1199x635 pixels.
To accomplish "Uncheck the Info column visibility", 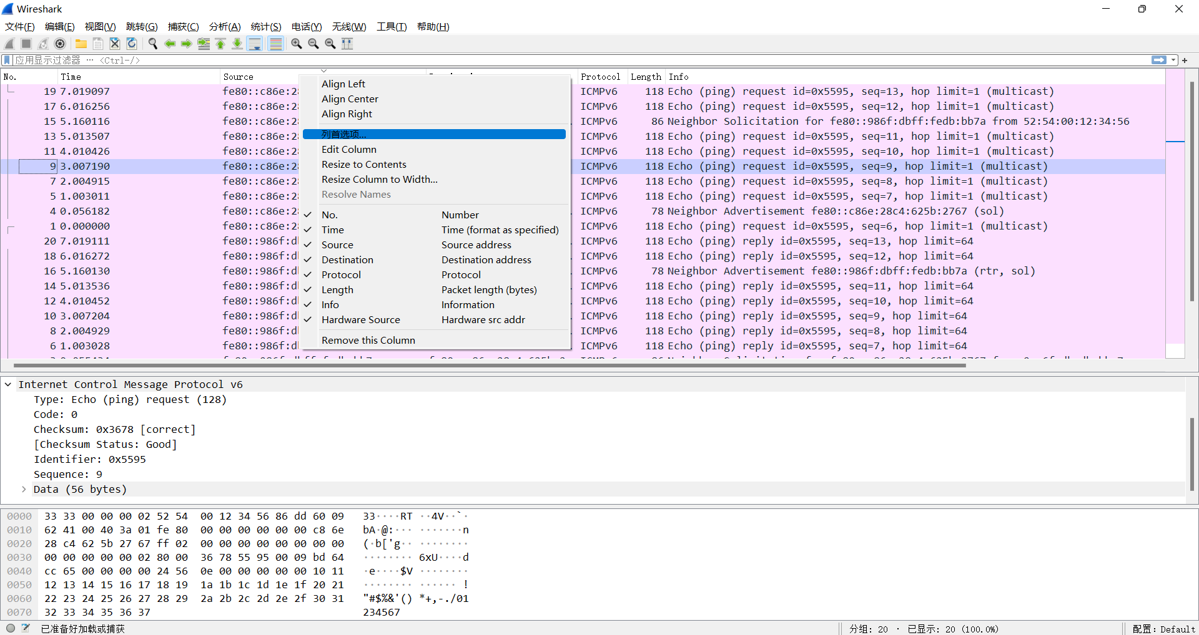I will coord(435,304).
